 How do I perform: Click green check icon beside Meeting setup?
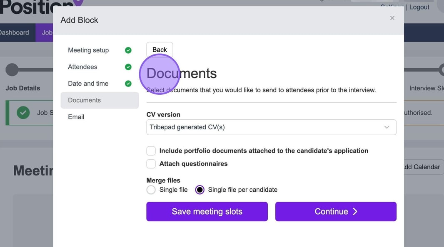click(128, 50)
